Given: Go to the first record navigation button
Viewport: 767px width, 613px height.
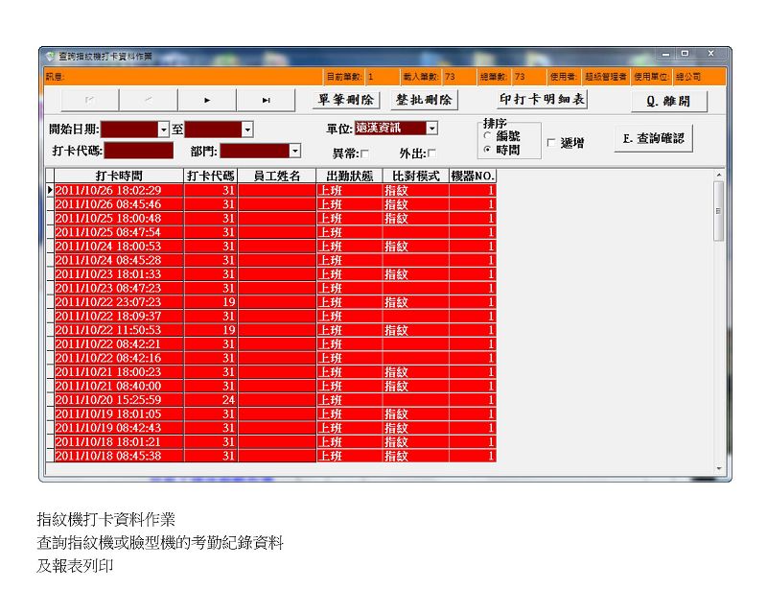Looking at the screenshot, I should pos(90,100).
